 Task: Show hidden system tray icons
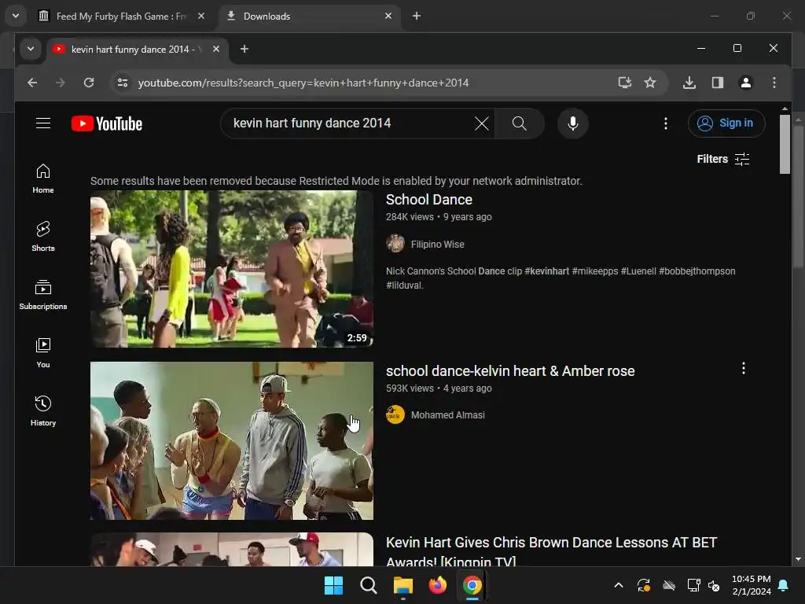[619, 585]
